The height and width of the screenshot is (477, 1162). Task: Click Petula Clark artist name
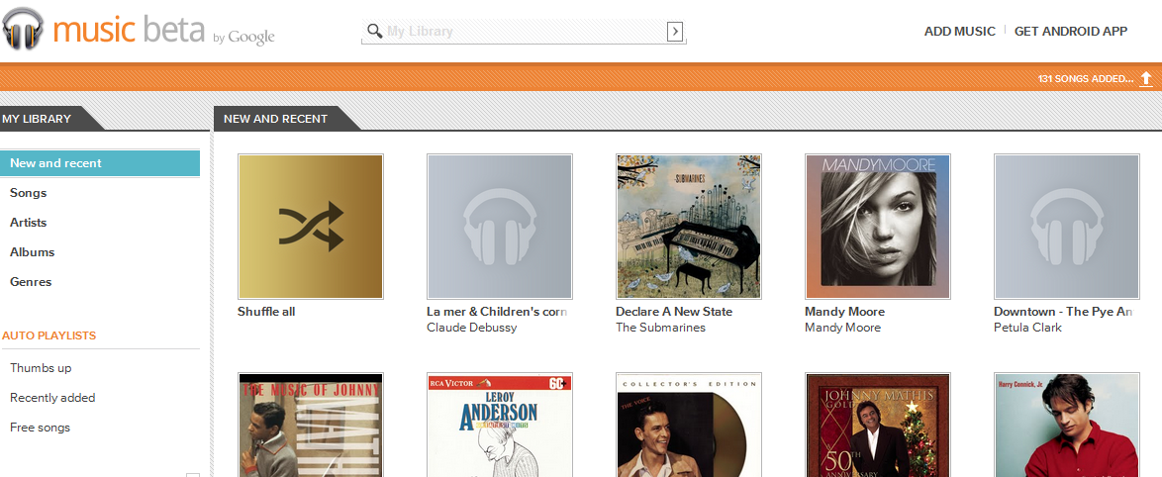click(x=1027, y=328)
